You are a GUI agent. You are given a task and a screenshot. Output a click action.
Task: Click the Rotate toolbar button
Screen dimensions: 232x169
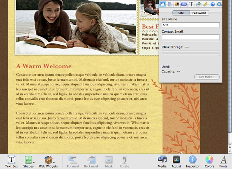coord(124,161)
